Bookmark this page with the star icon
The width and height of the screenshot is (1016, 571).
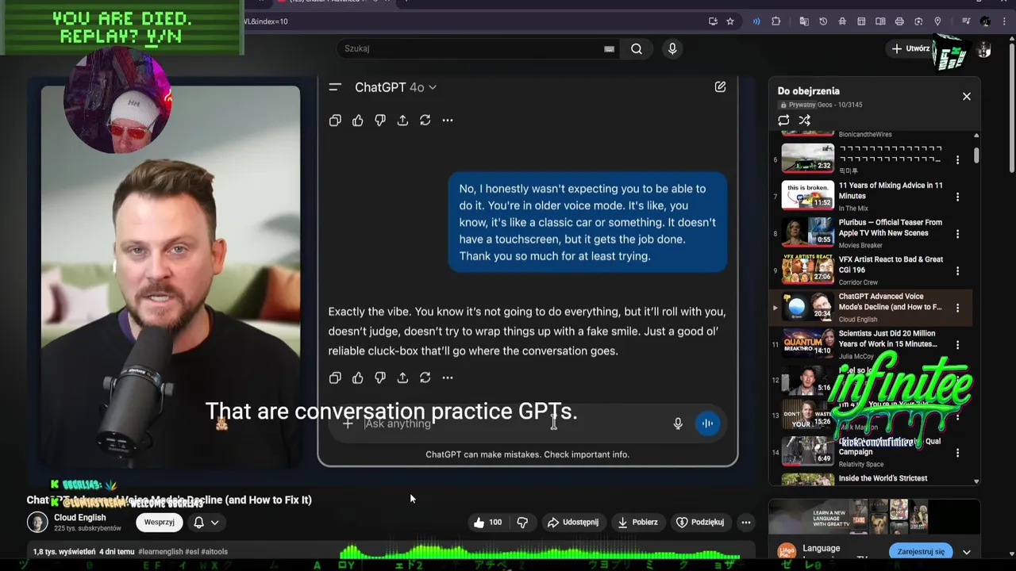[730, 21]
